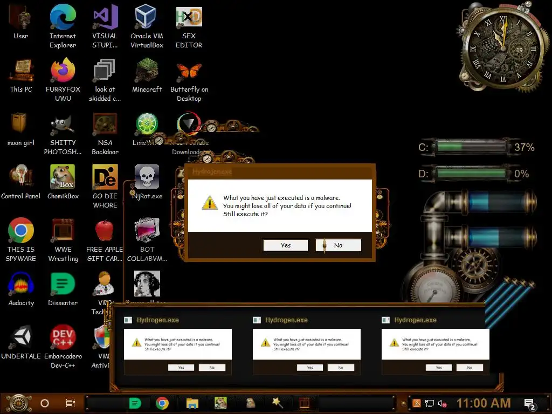This screenshot has height=414, width=552.
Task: Open WWE Wrestling desktop icon
Action: click(x=63, y=240)
